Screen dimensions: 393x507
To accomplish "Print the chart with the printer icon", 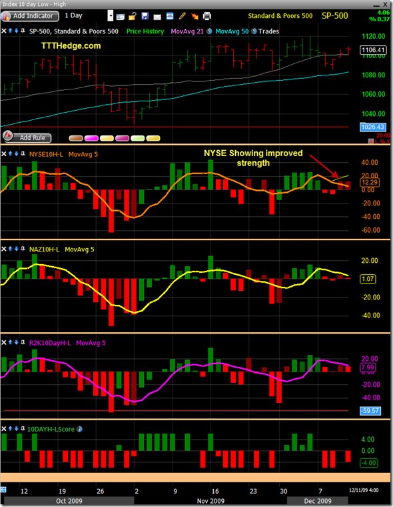I will click(x=207, y=16).
